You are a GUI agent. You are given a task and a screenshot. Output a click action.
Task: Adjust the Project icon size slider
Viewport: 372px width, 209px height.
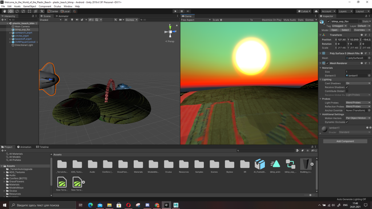pyautogui.click(x=310, y=195)
